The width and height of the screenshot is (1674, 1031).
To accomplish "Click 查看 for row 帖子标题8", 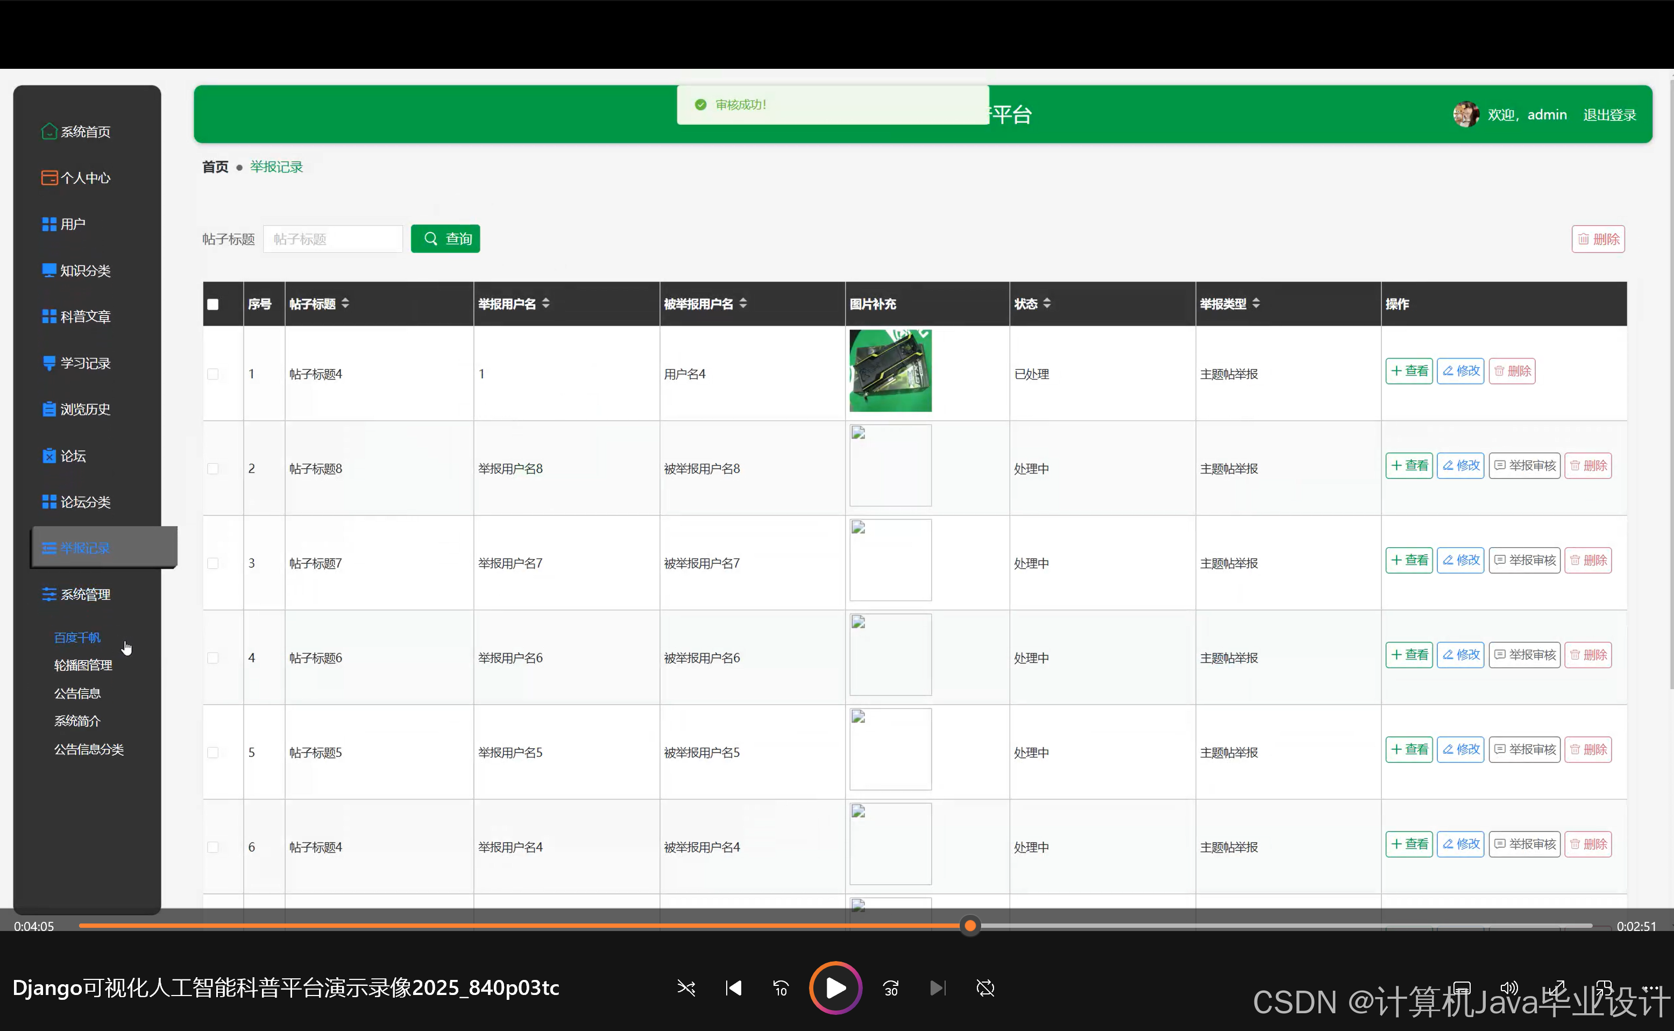I will coord(1409,466).
